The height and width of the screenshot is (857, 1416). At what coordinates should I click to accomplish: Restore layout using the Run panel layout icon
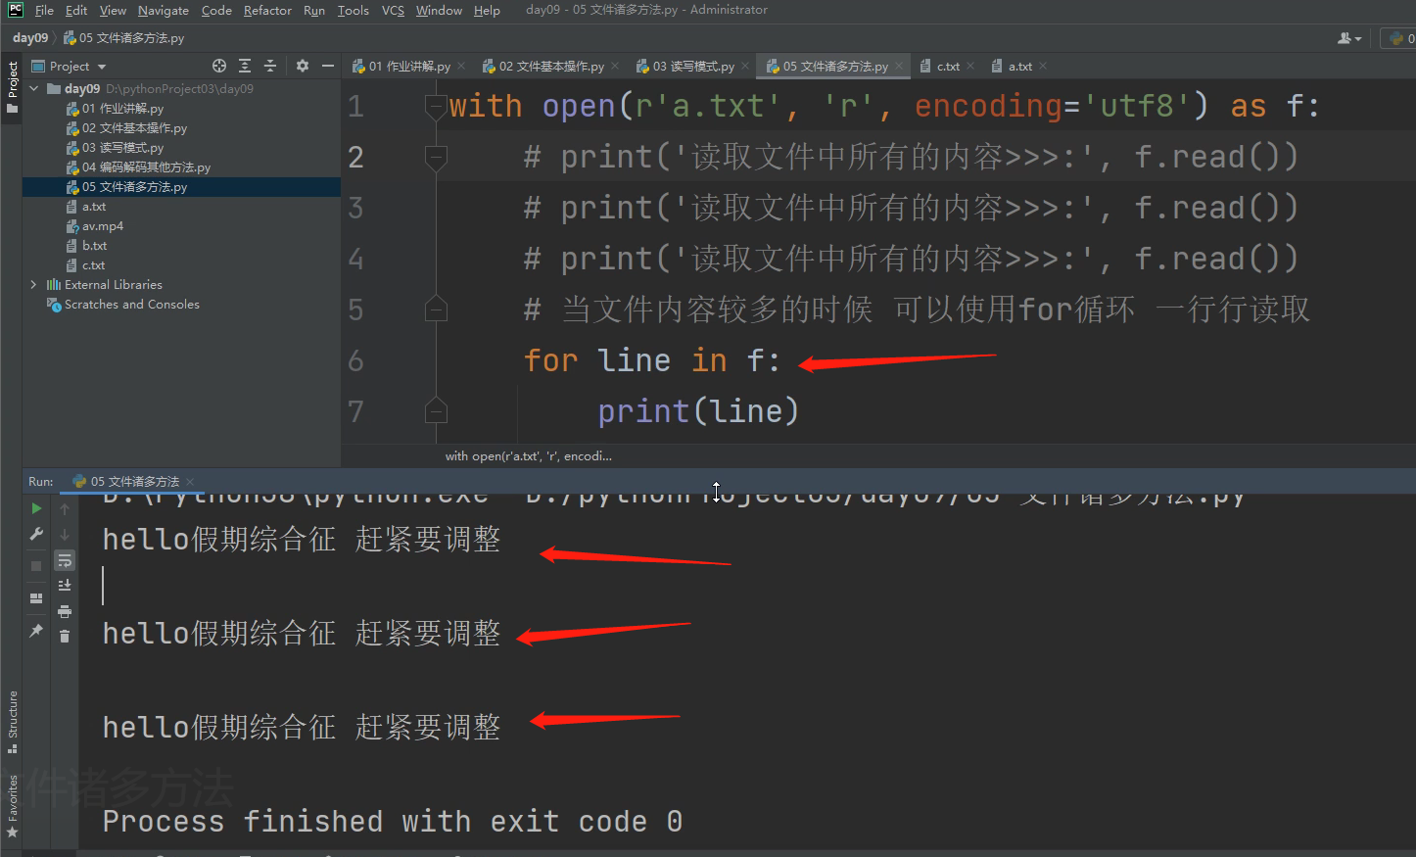36,597
